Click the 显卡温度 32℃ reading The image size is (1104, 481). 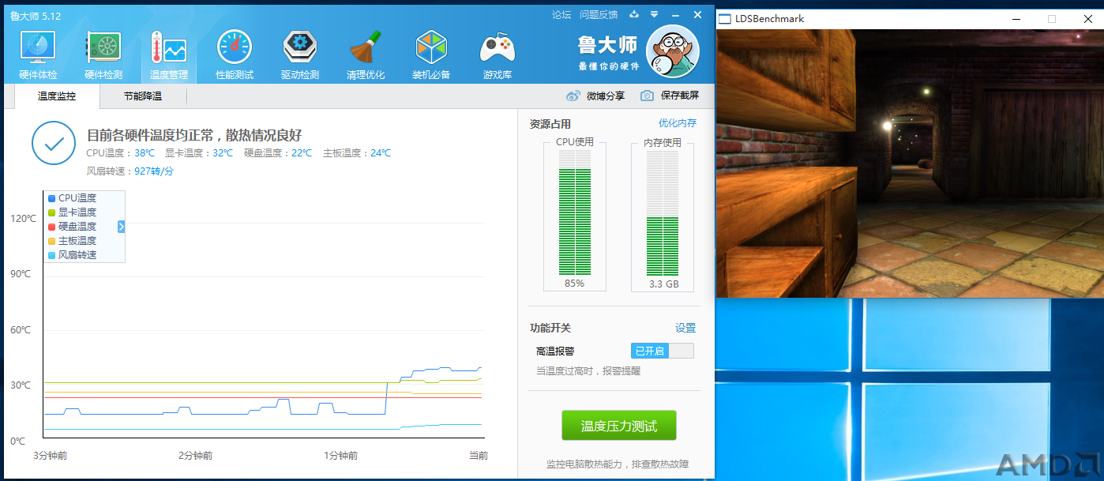[x=199, y=153]
